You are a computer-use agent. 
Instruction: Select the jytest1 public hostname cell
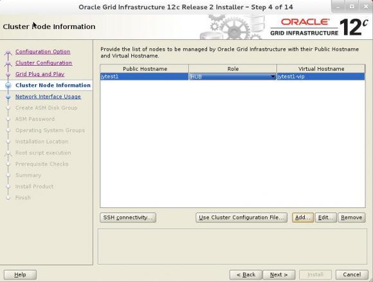(145, 77)
